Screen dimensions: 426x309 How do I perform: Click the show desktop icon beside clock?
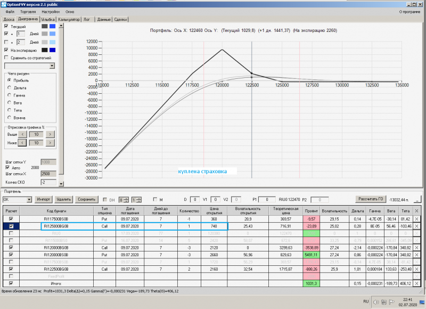[422, 302]
